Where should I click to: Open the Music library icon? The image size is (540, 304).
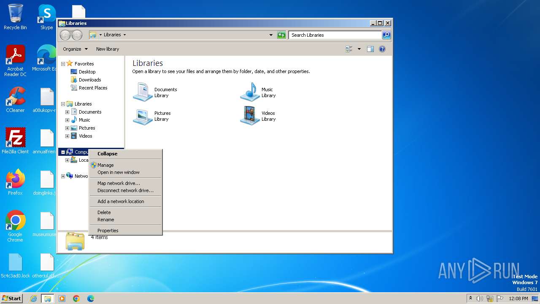pyautogui.click(x=250, y=92)
